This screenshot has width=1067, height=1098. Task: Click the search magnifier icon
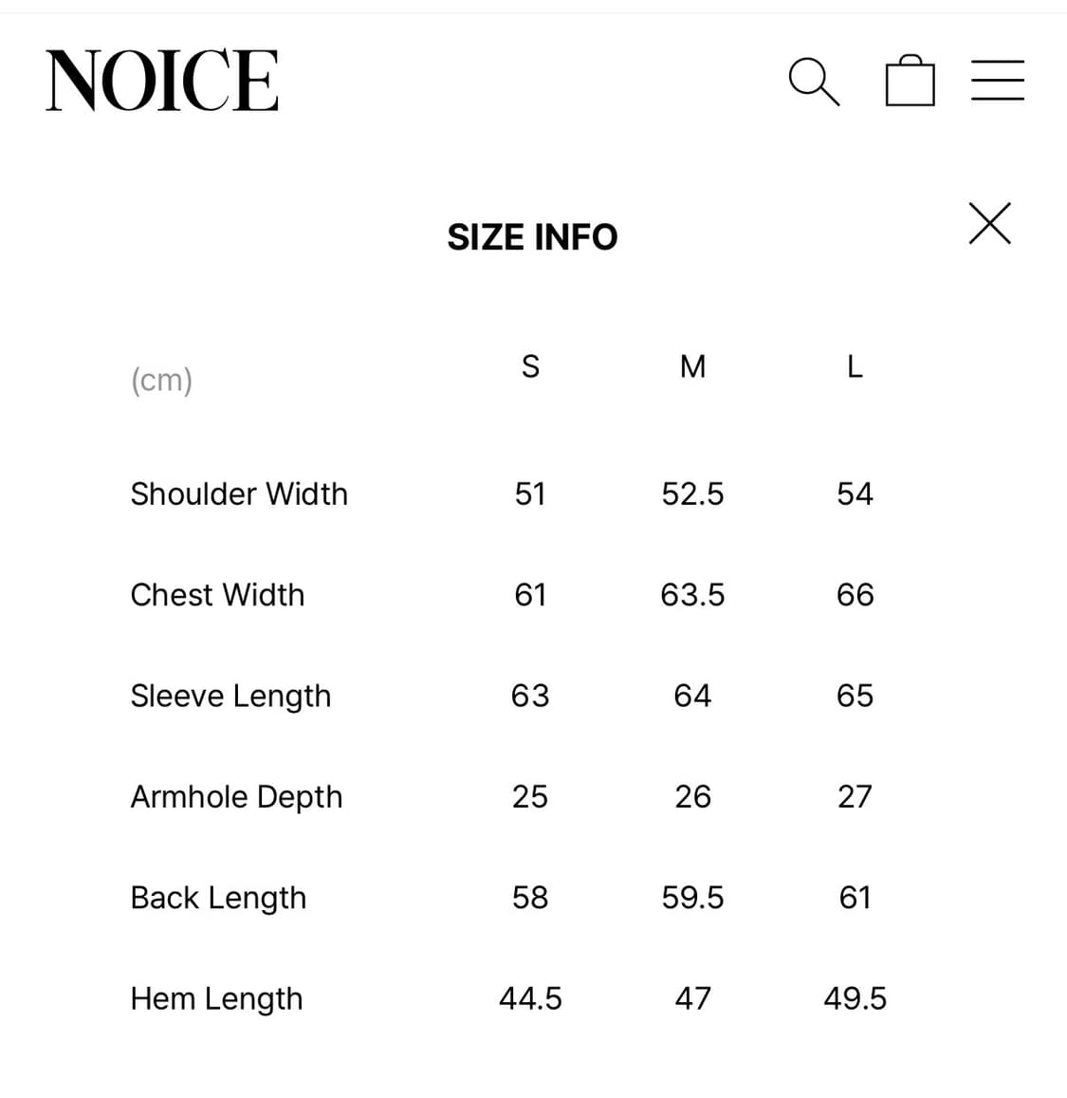coord(813,81)
